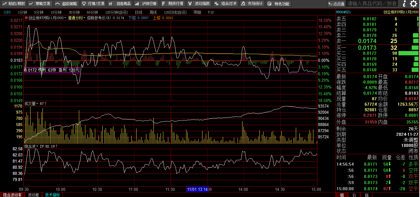Image resolution: width=420 pixels, height=197 pixels.
Task: Switch to 细 detail view tab
Action: coord(342,195)
